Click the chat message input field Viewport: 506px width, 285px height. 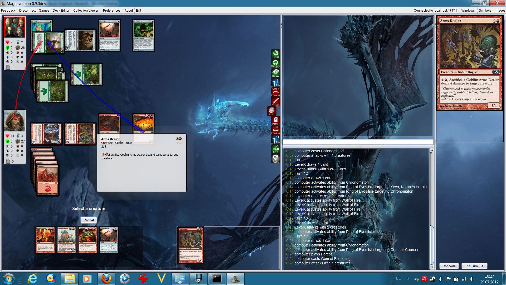coord(358,142)
